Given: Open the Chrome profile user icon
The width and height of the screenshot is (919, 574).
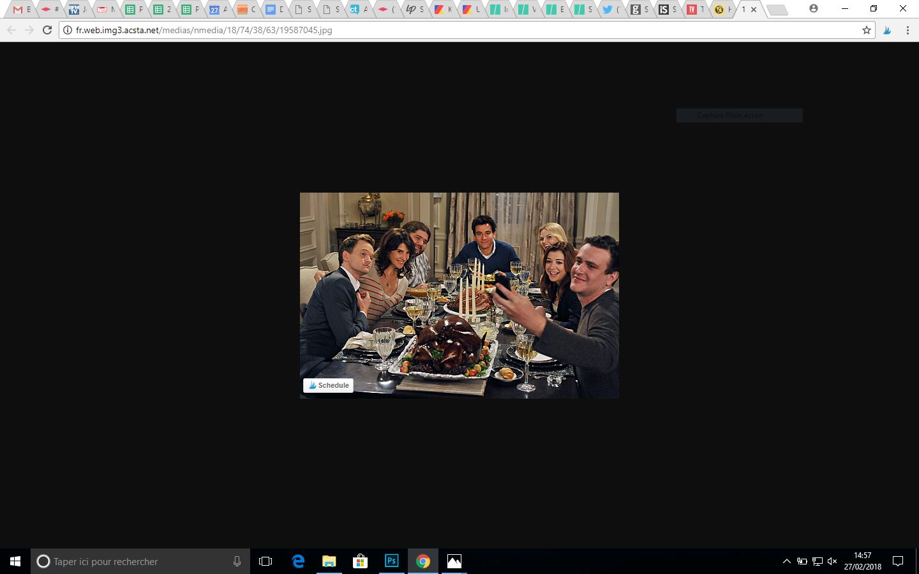Looking at the screenshot, I should coord(813,9).
